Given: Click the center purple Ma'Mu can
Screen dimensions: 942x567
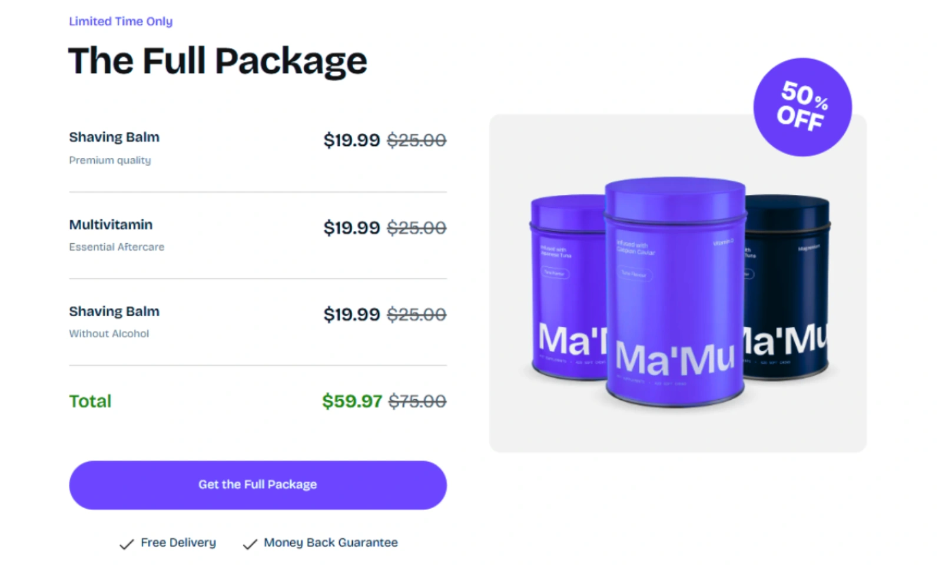Looking at the screenshot, I should coord(675,294).
